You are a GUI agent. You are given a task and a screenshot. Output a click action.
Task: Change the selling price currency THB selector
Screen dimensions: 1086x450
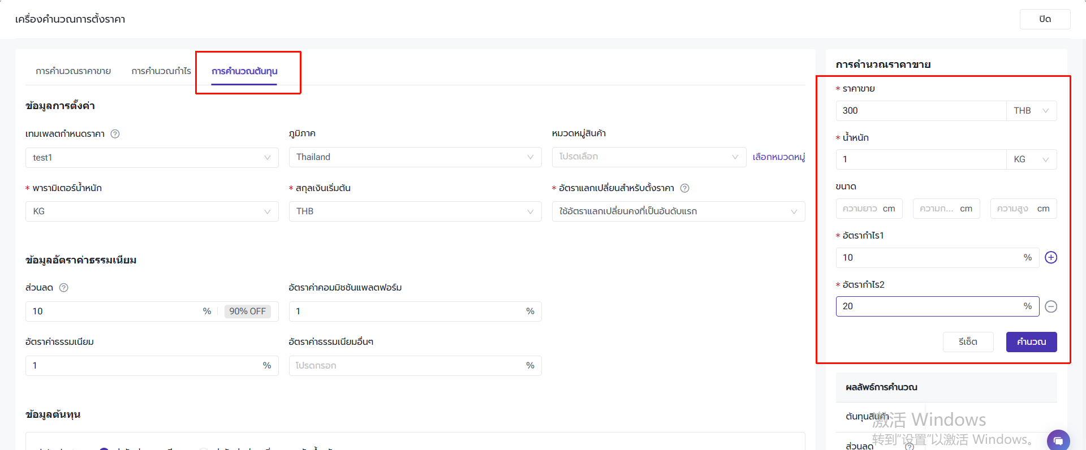tap(1031, 111)
